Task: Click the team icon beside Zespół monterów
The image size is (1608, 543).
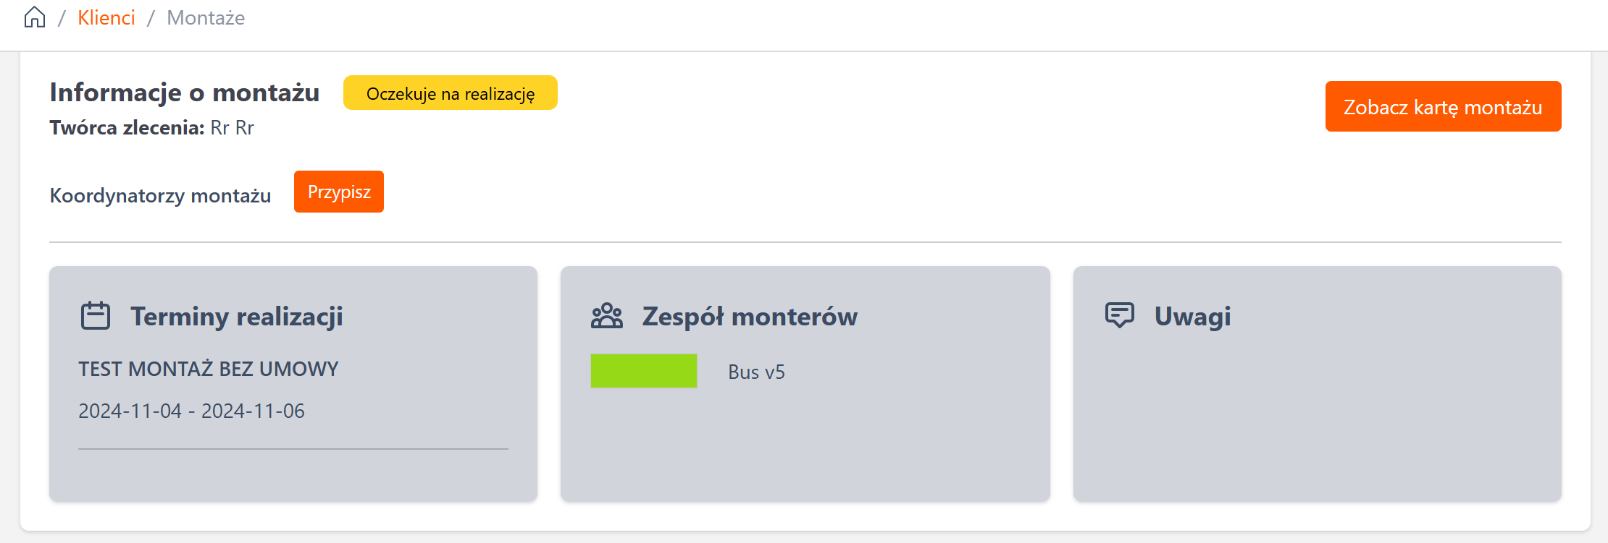Action: coord(607,316)
